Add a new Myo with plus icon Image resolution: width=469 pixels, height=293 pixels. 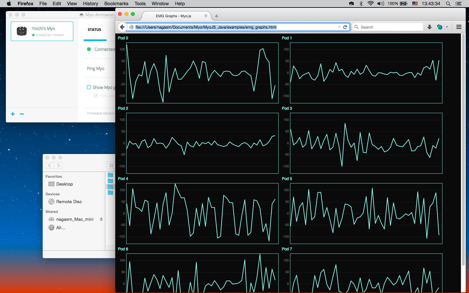(13, 114)
